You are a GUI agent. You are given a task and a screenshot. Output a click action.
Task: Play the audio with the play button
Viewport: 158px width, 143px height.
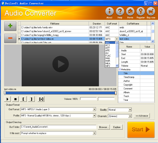coord(7,99)
